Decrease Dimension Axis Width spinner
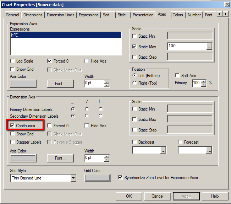231x204 pixels. [106, 160]
